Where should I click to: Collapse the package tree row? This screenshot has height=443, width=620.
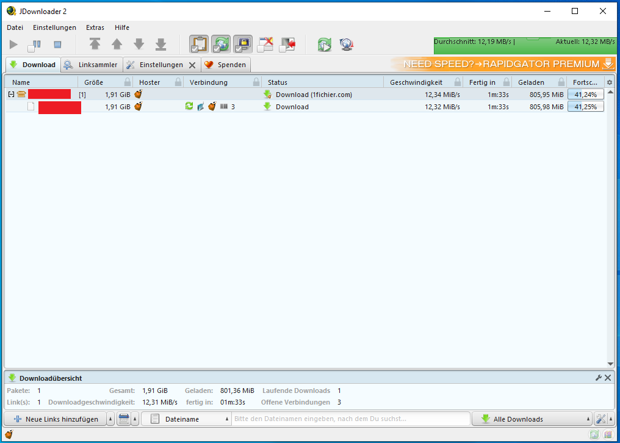11,95
